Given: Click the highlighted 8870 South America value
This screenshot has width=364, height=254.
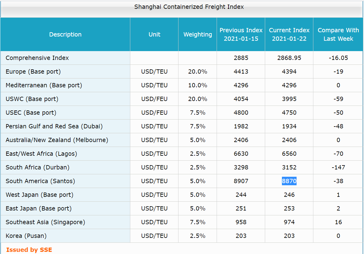Looking at the screenshot, I should [289, 181].
